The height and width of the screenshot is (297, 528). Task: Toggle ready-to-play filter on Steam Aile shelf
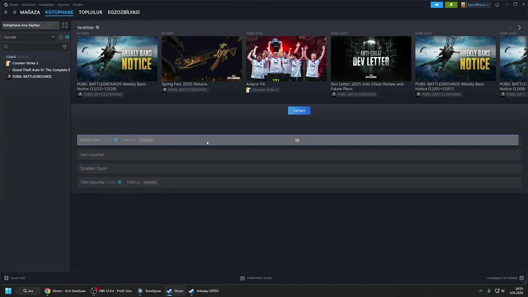pyautogui.click(x=115, y=140)
